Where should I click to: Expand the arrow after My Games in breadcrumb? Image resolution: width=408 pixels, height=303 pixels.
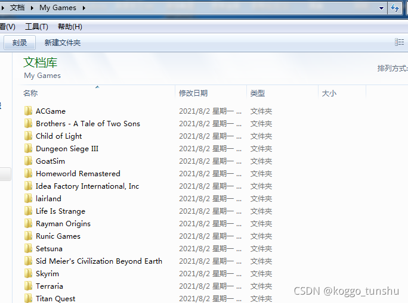[84, 8]
